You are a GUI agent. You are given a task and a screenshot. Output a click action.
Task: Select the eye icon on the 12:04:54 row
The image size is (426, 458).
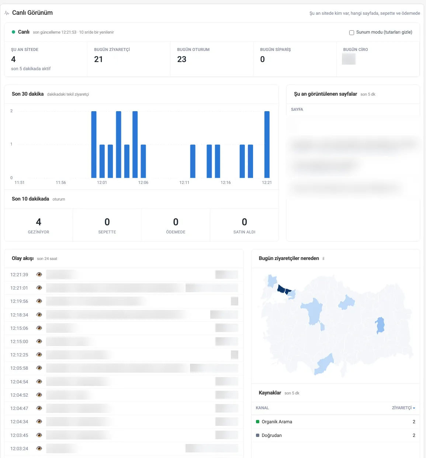click(x=39, y=382)
